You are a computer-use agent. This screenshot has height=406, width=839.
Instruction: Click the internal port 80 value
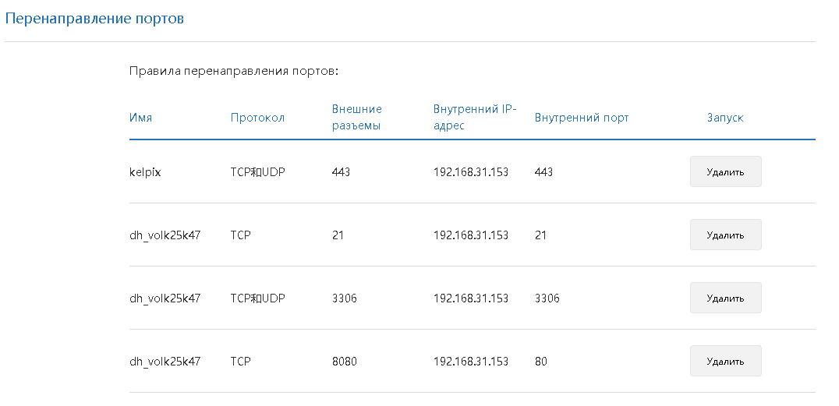coord(541,362)
